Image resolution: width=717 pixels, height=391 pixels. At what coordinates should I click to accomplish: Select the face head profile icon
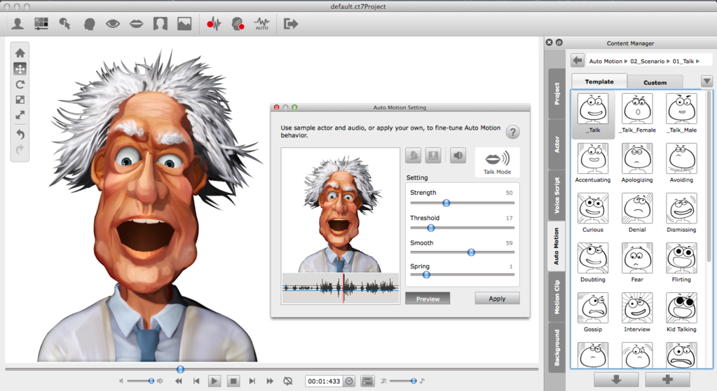point(89,24)
